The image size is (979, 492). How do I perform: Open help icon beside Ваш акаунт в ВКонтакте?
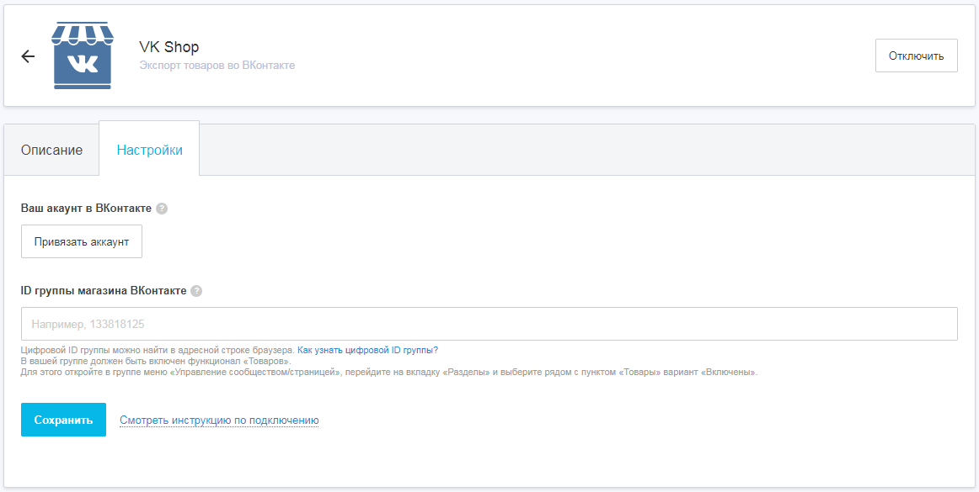pyautogui.click(x=162, y=209)
